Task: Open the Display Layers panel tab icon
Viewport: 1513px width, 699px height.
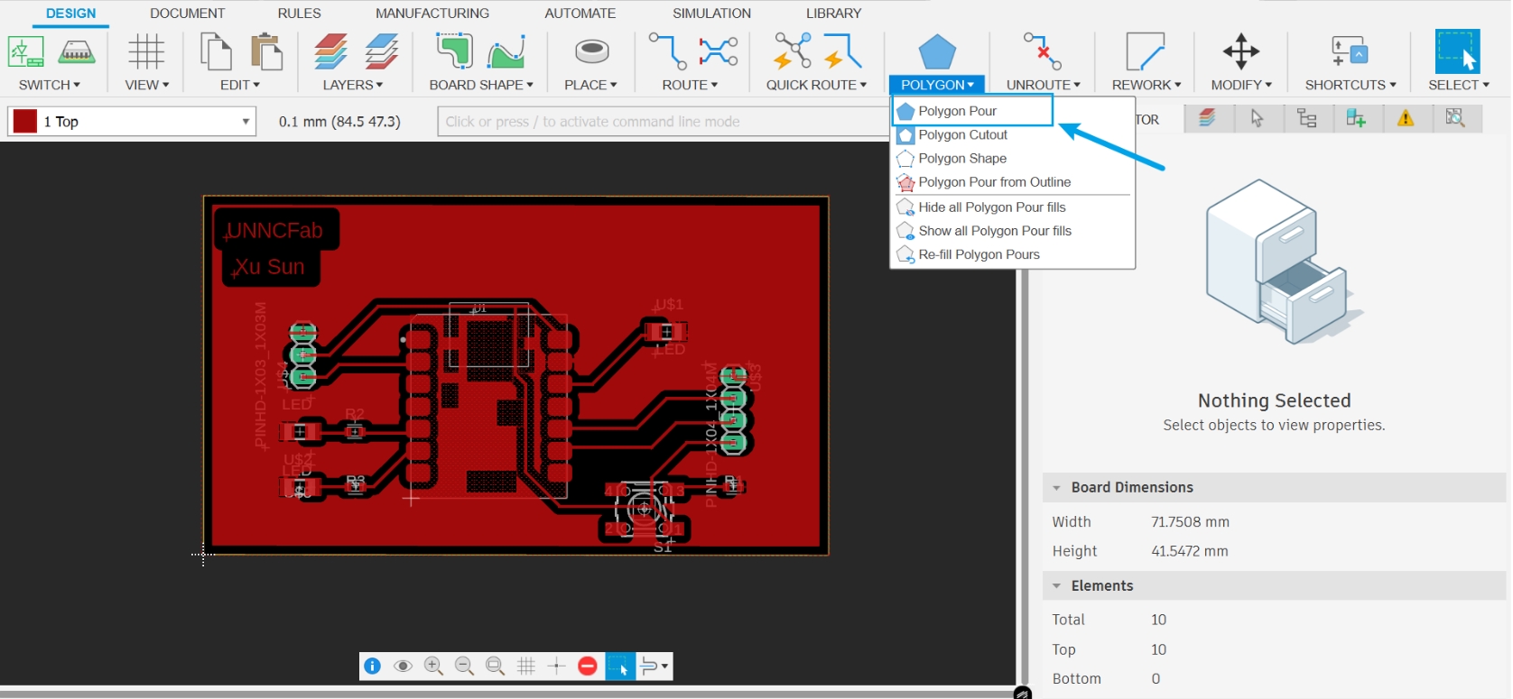Action: pyautogui.click(x=1207, y=118)
